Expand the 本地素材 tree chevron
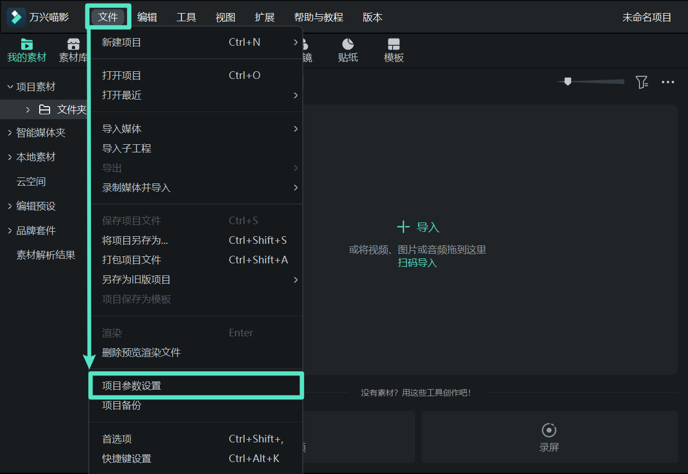 (10, 157)
